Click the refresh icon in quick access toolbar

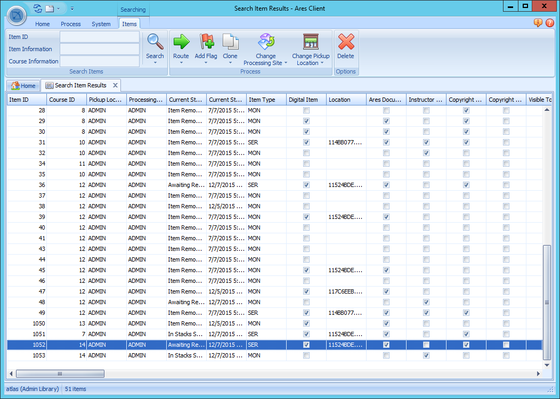[x=37, y=9]
